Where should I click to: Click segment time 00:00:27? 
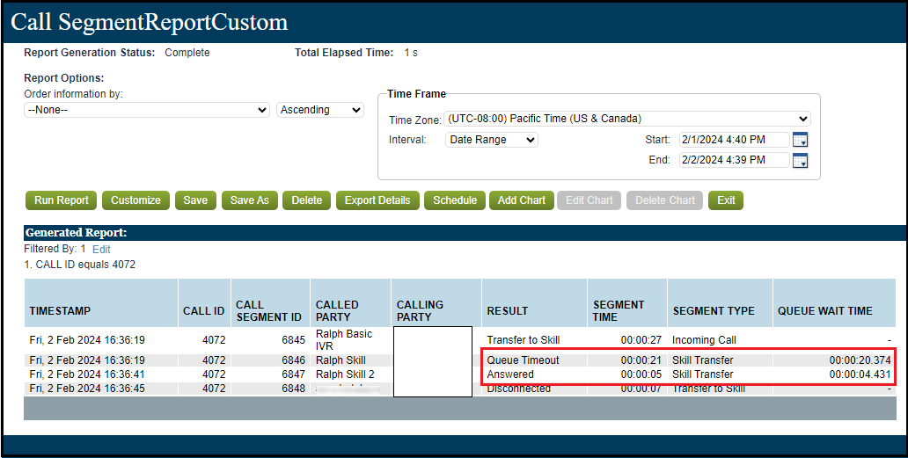pyautogui.click(x=641, y=340)
